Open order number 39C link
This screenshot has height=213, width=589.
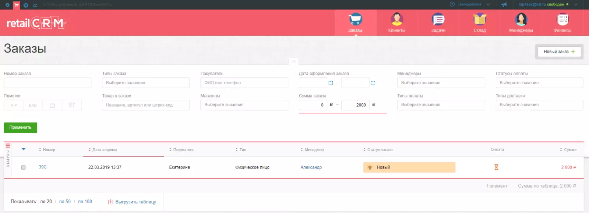[x=43, y=167]
